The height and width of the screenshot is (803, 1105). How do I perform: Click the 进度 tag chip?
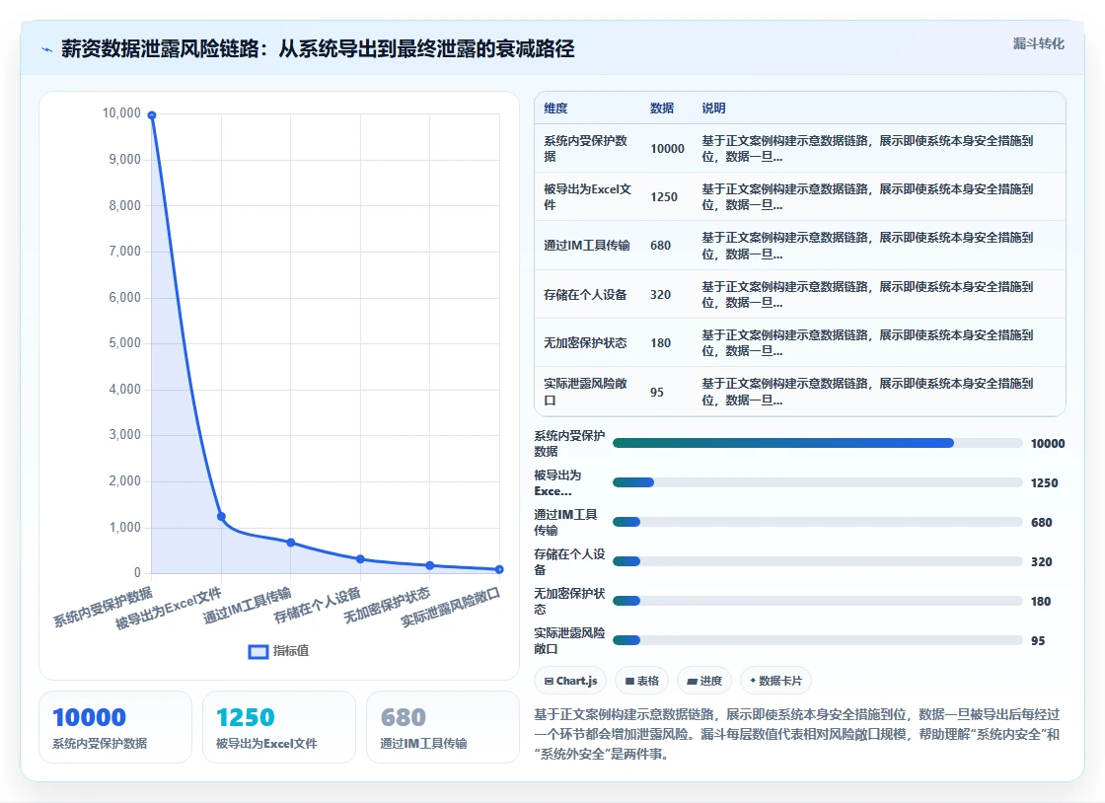704,681
